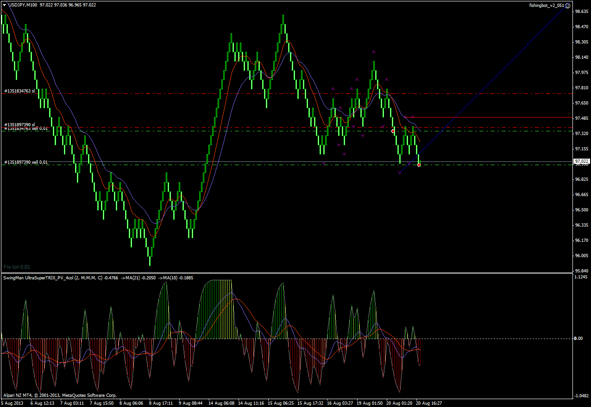The height and width of the screenshot is (407, 591).
Task: Click the 8 Aug 06:06 time label
Action: [x=132, y=403]
